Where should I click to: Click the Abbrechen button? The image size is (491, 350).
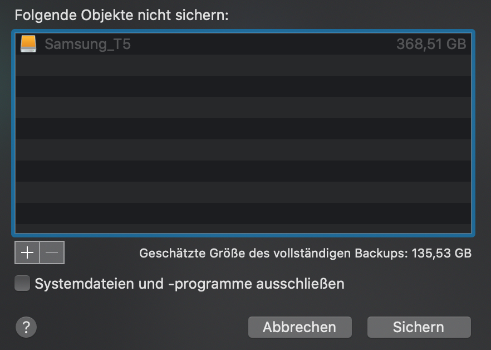(x=299, y=327)
